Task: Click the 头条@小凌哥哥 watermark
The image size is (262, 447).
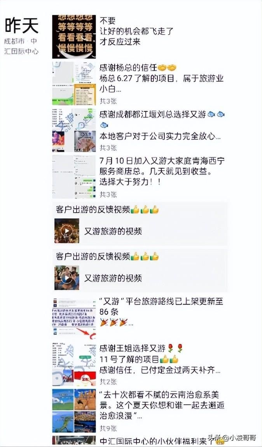Action: click(232, 438)
